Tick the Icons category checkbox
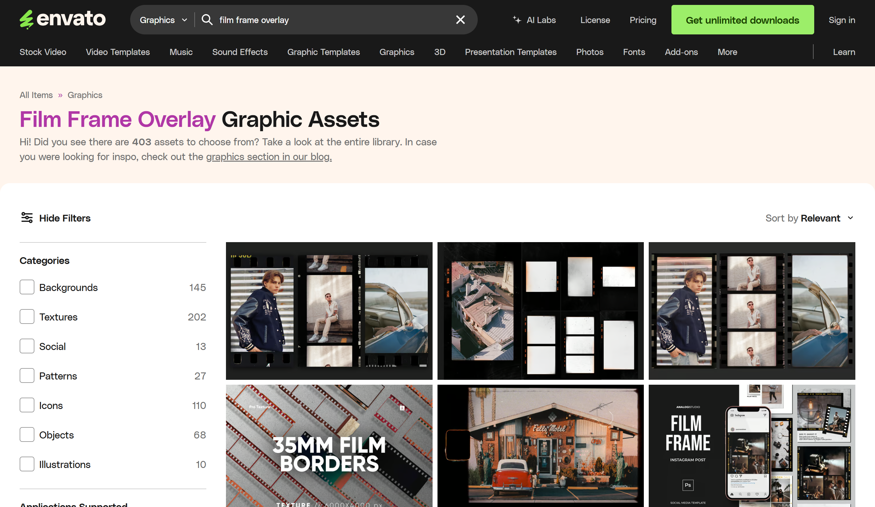The image size is (875, 507). [27, 405]
